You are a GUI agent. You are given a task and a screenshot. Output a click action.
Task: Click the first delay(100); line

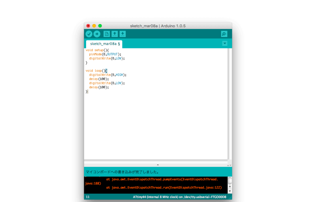(x=99, y=79)
